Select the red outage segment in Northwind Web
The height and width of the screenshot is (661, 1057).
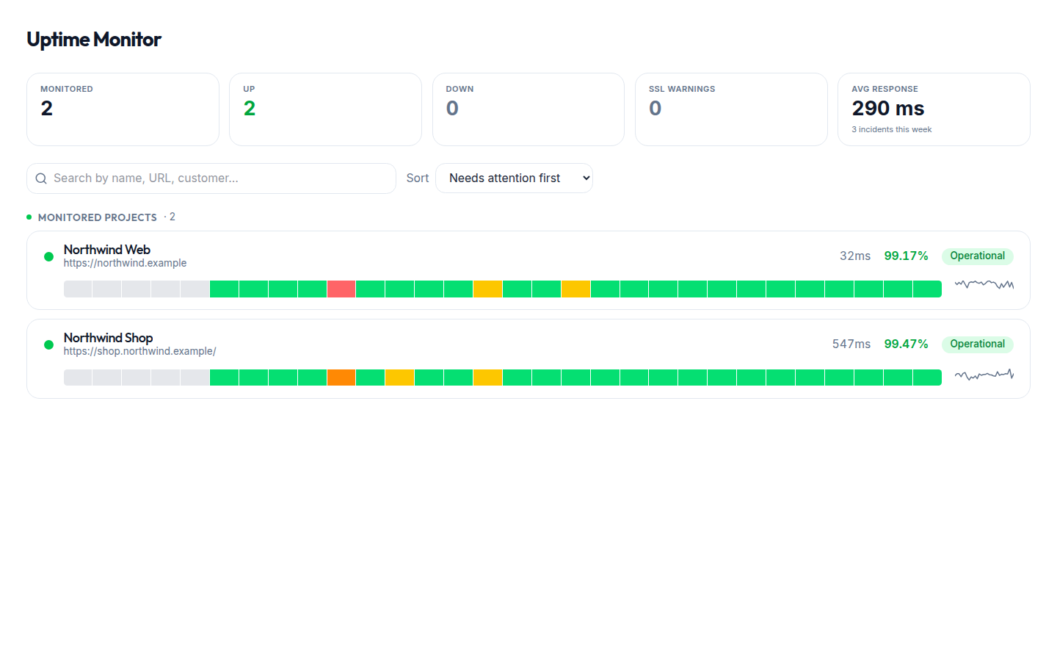click(341, 289)
